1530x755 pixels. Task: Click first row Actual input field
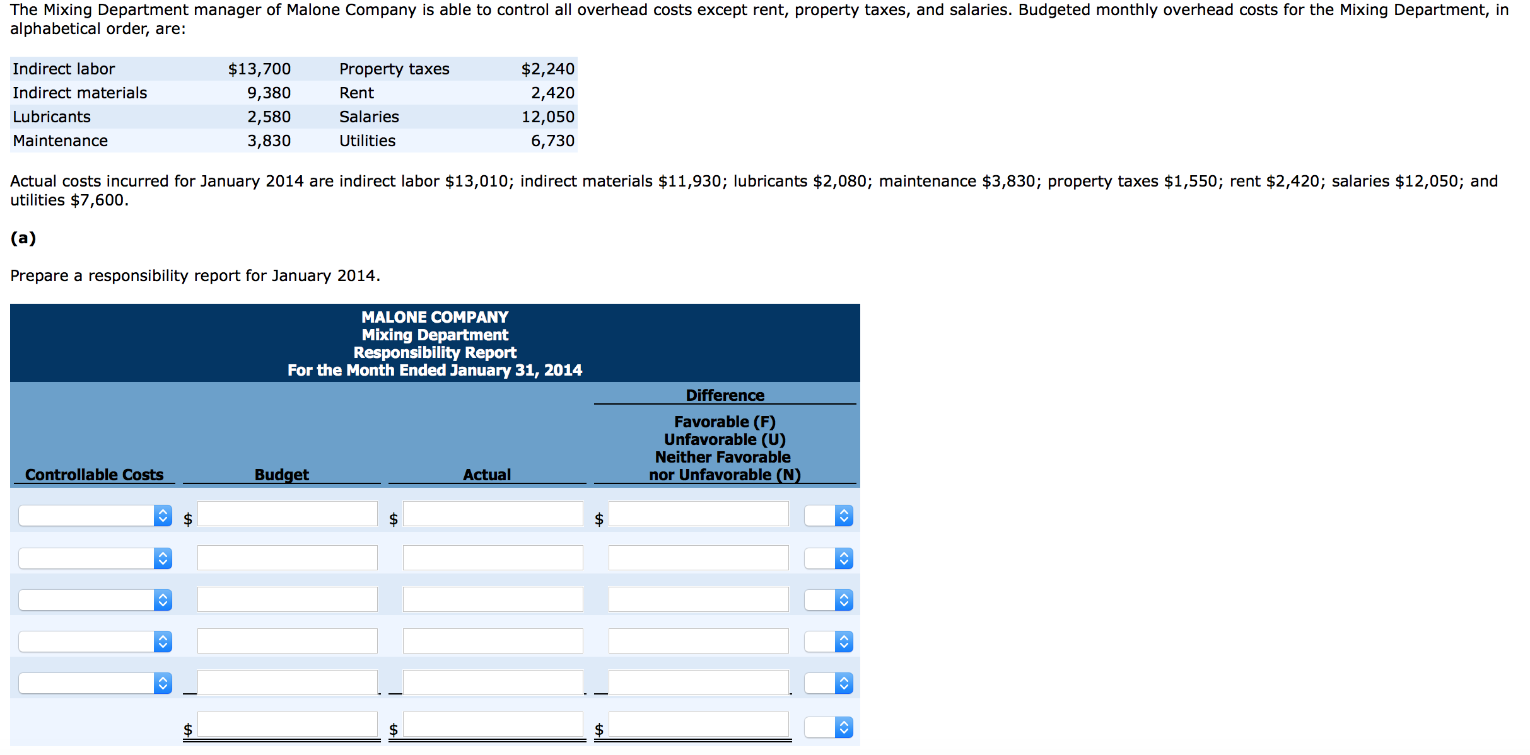tap(493, 514)
